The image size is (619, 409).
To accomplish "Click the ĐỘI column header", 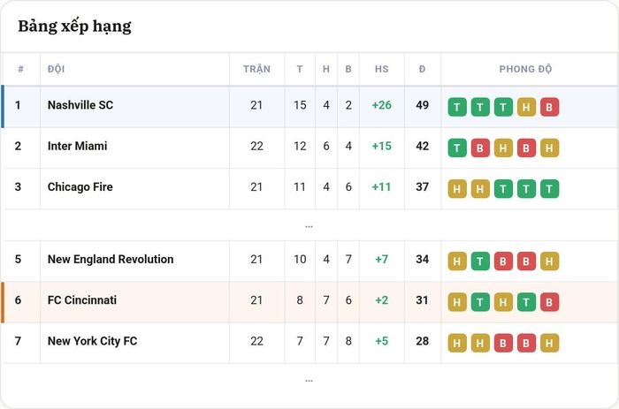I will (56, 69).
